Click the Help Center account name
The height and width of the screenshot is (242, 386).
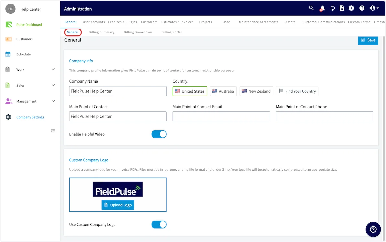pyautogui.click(x=31, y=9)
